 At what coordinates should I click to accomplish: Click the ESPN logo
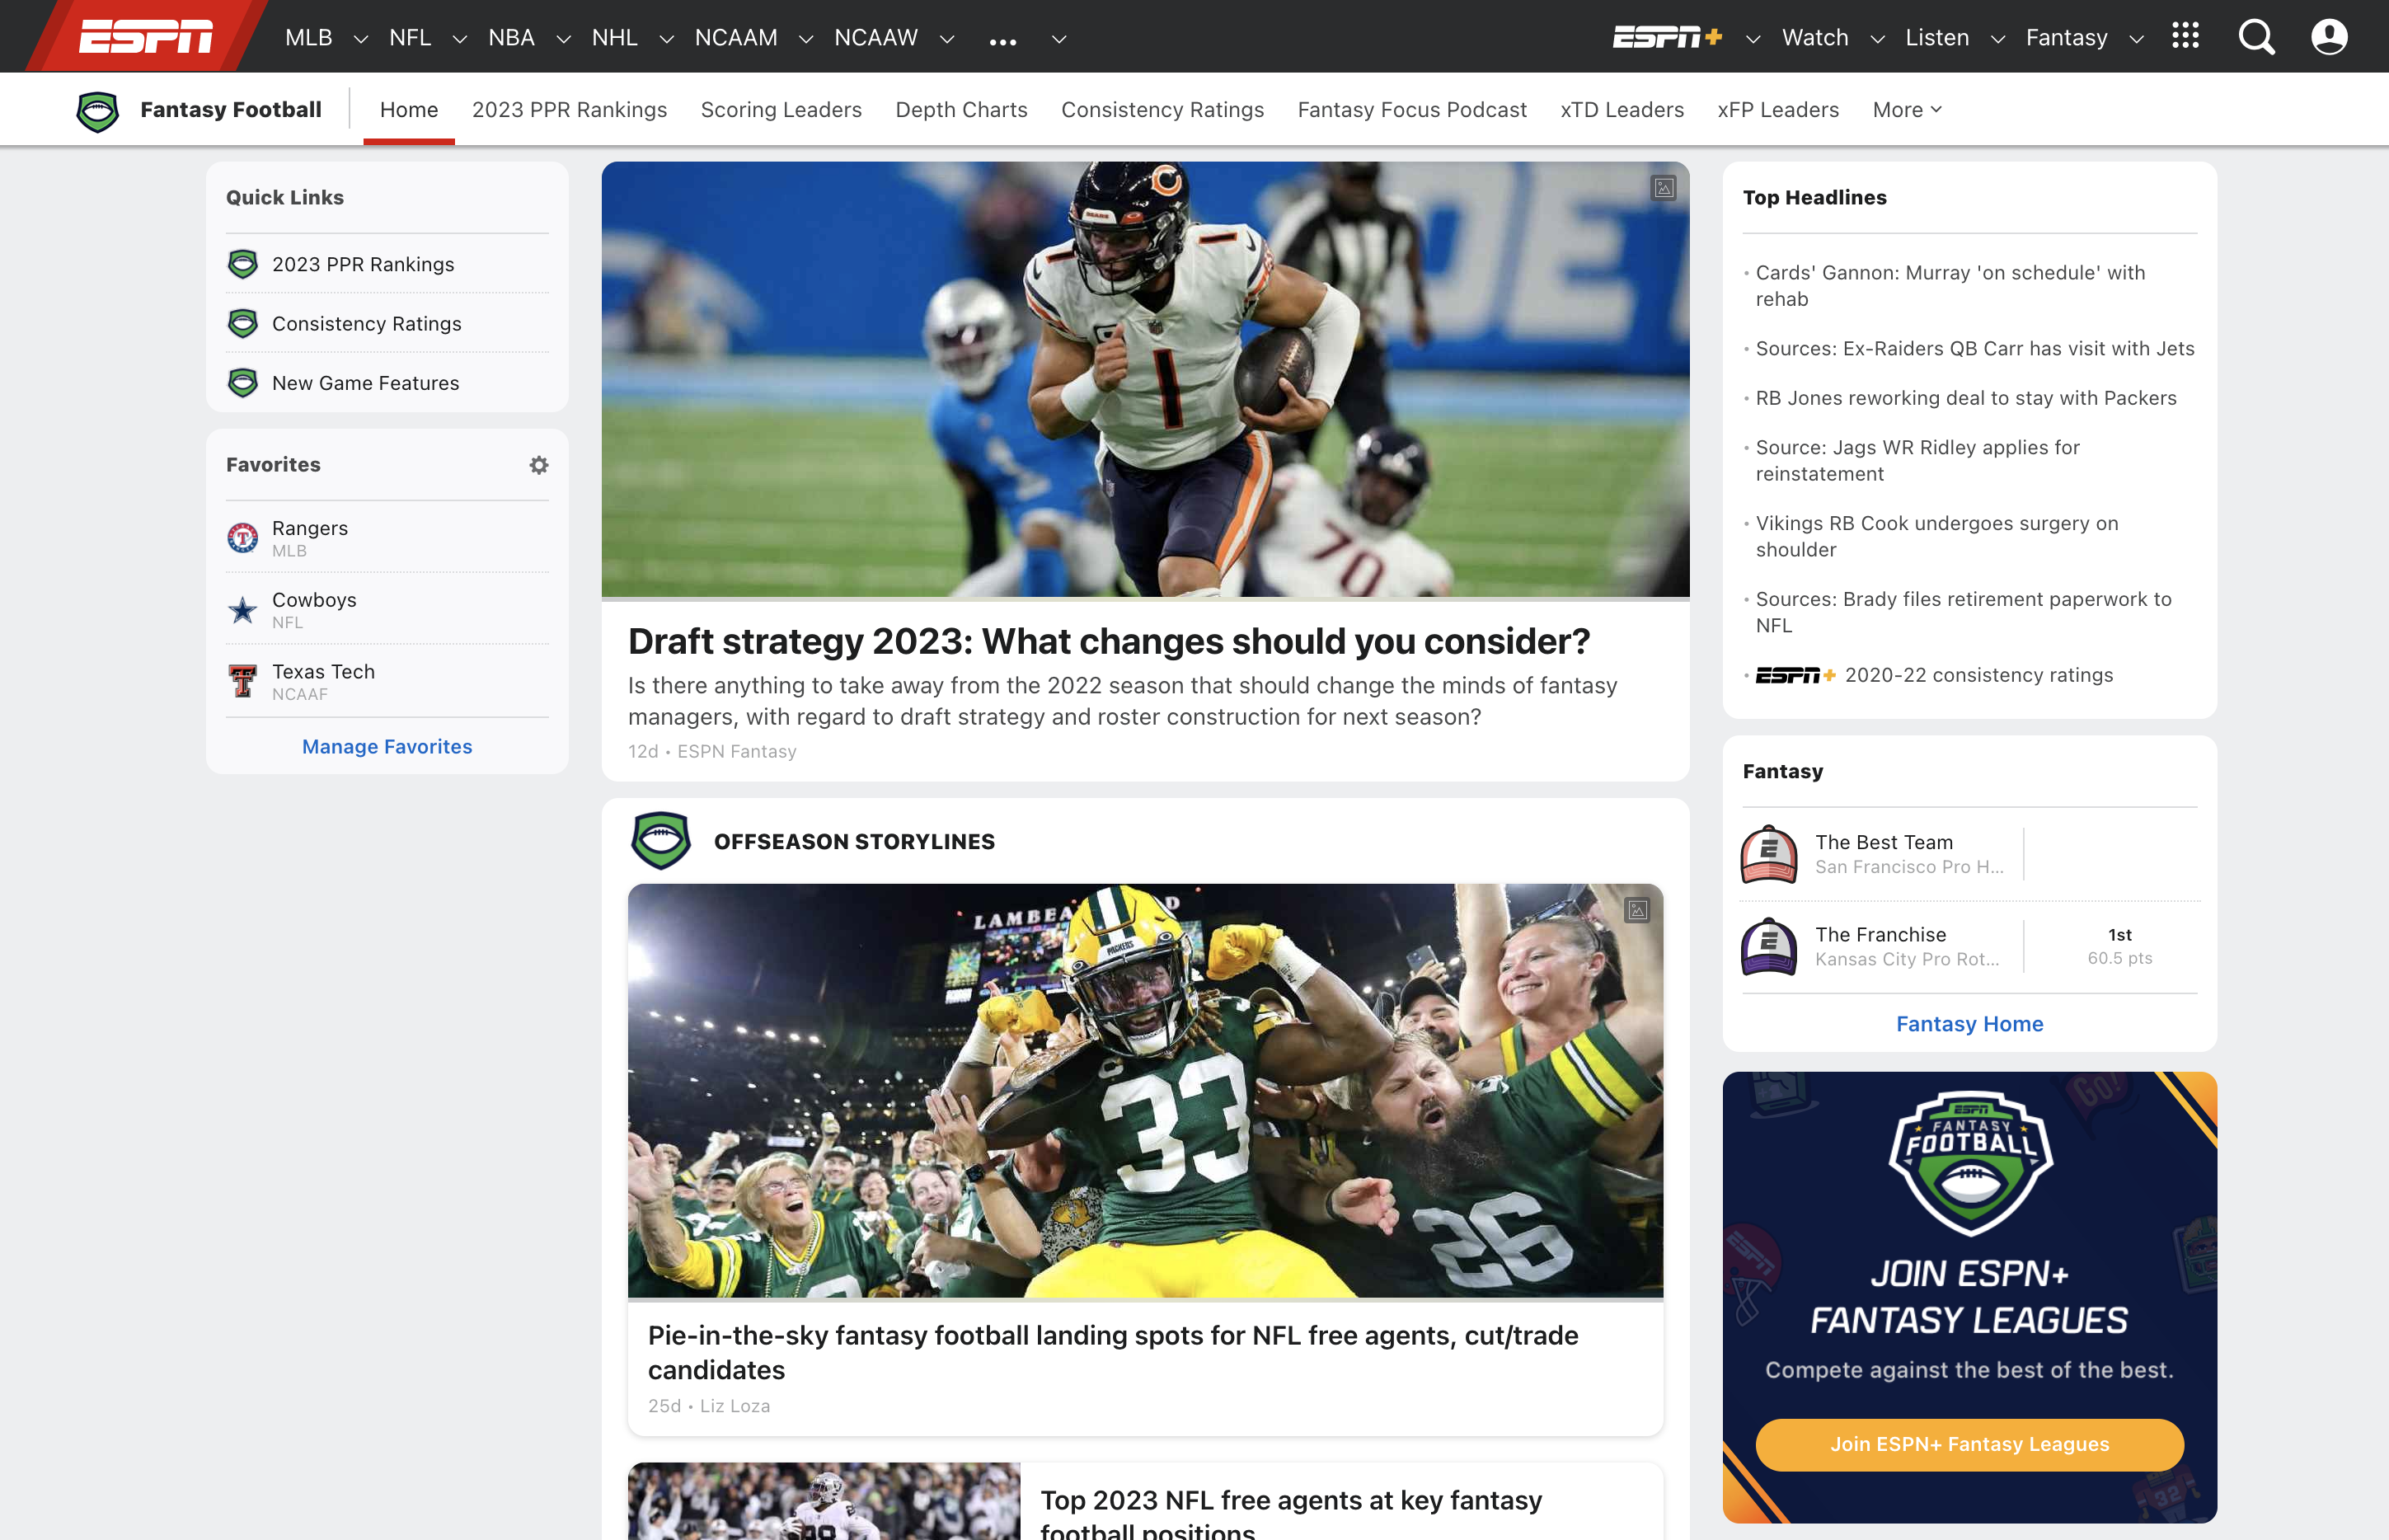tap(146, 37)
